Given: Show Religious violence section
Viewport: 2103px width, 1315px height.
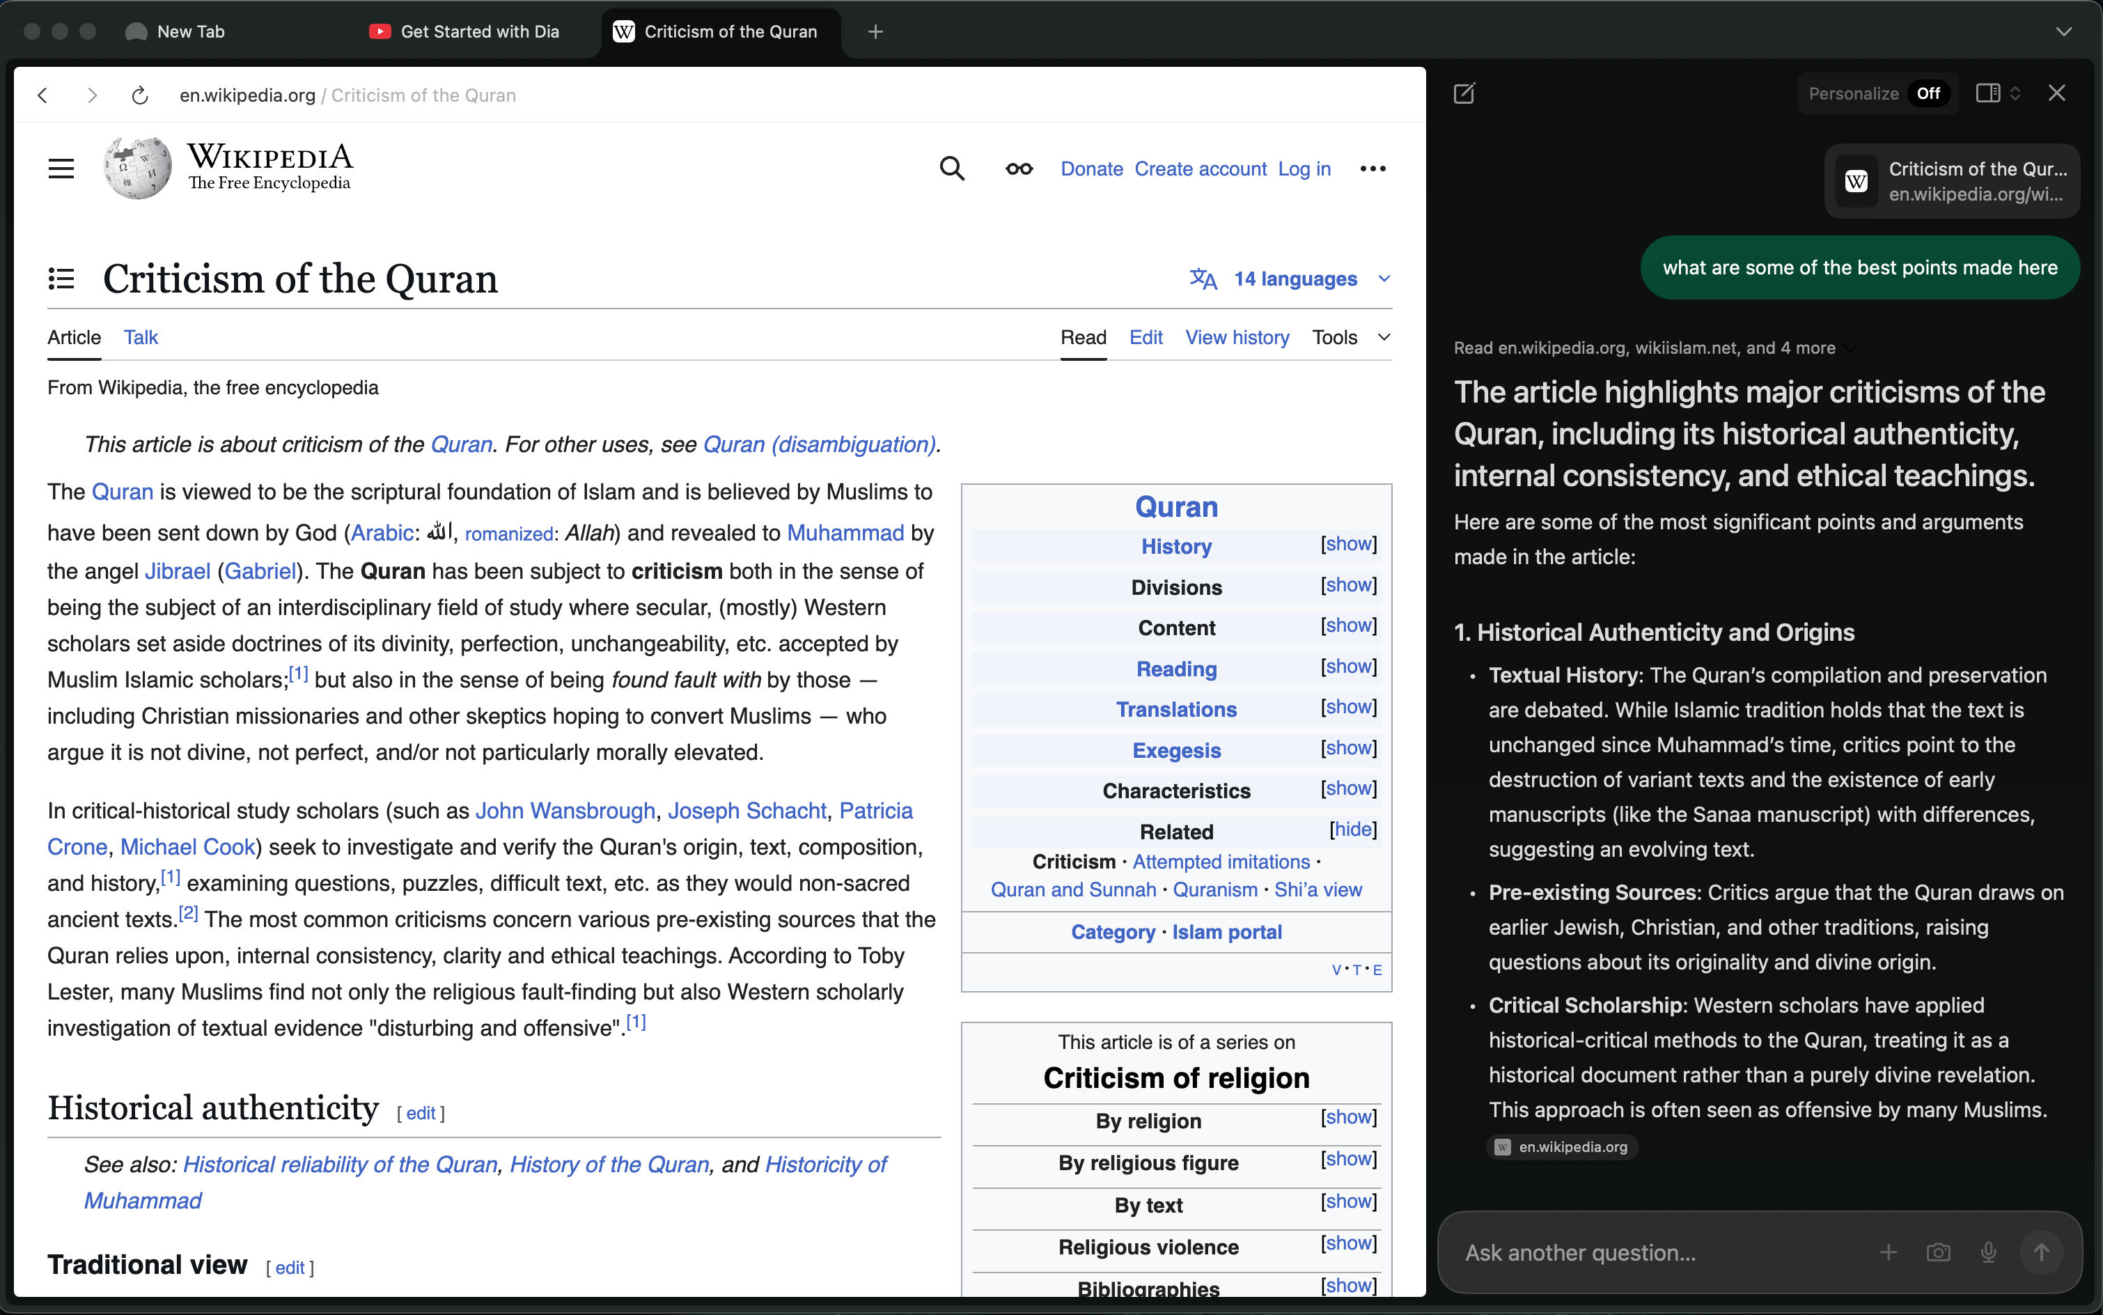Looking at the screenshot, I should [1348, 1244].
